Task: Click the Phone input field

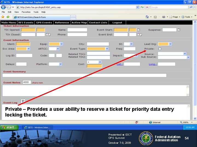Action: (x=77, y=35)
